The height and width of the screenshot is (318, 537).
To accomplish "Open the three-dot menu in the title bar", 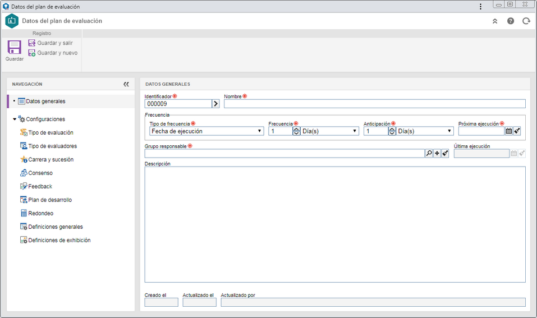I will click(480, 7).
